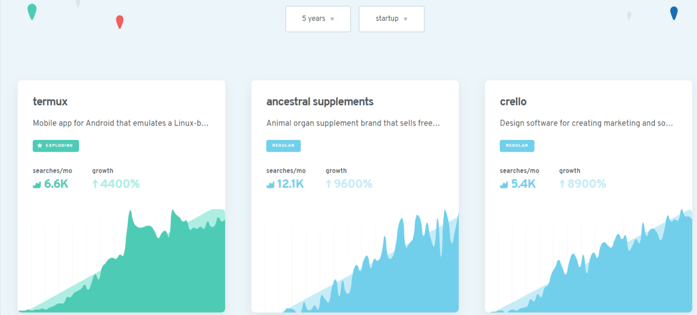The image size is (697, 315).
Task: Click the 5.4K searches value
Action: tap(523, 184)
